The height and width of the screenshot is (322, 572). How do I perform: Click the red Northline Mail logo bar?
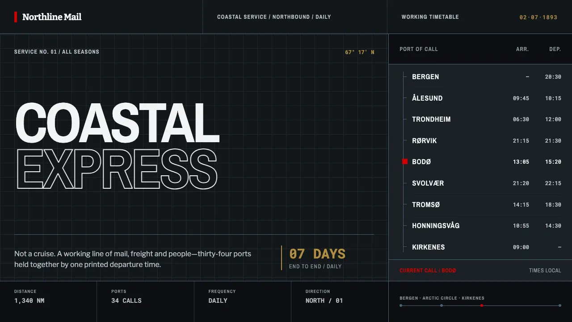pos(16,17)
